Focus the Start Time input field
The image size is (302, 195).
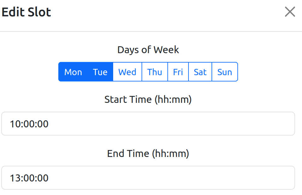[x=148, y=124]
